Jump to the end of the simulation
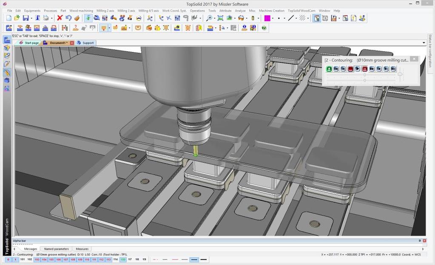The height and width of the screenshot is (265, 435). pyautogui.click(x=393, y=69)
